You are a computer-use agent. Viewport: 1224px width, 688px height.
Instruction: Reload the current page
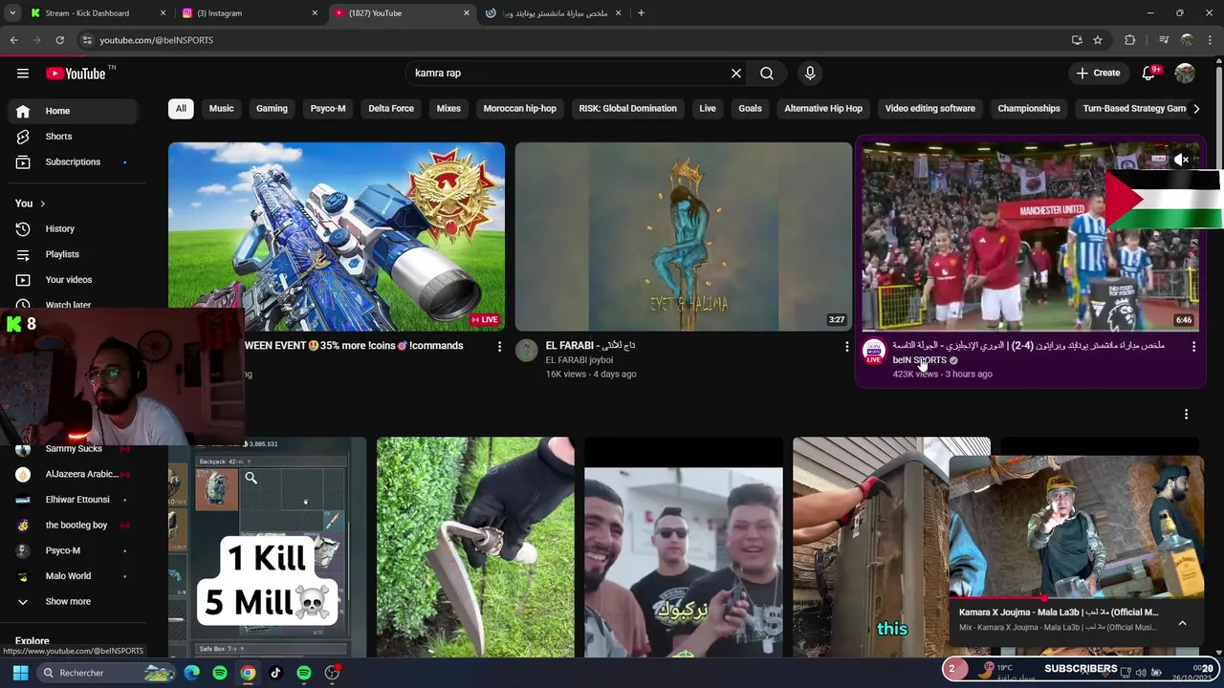click(x=59, y=40)
